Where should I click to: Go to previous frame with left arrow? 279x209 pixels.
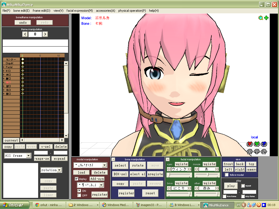(x=25, y=34)
